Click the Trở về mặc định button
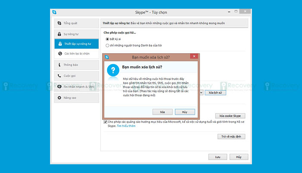 (231, 137)
